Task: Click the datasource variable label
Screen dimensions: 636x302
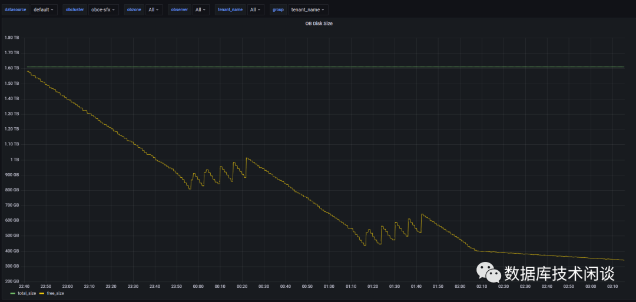Action: pyautogui.click(x=16, y=9)
